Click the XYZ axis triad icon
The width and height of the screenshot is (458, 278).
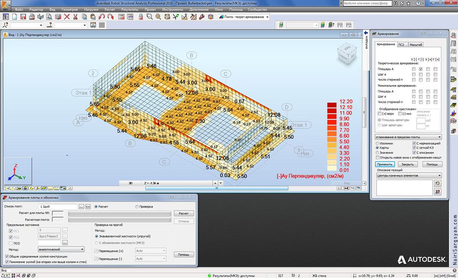[17, 172]
